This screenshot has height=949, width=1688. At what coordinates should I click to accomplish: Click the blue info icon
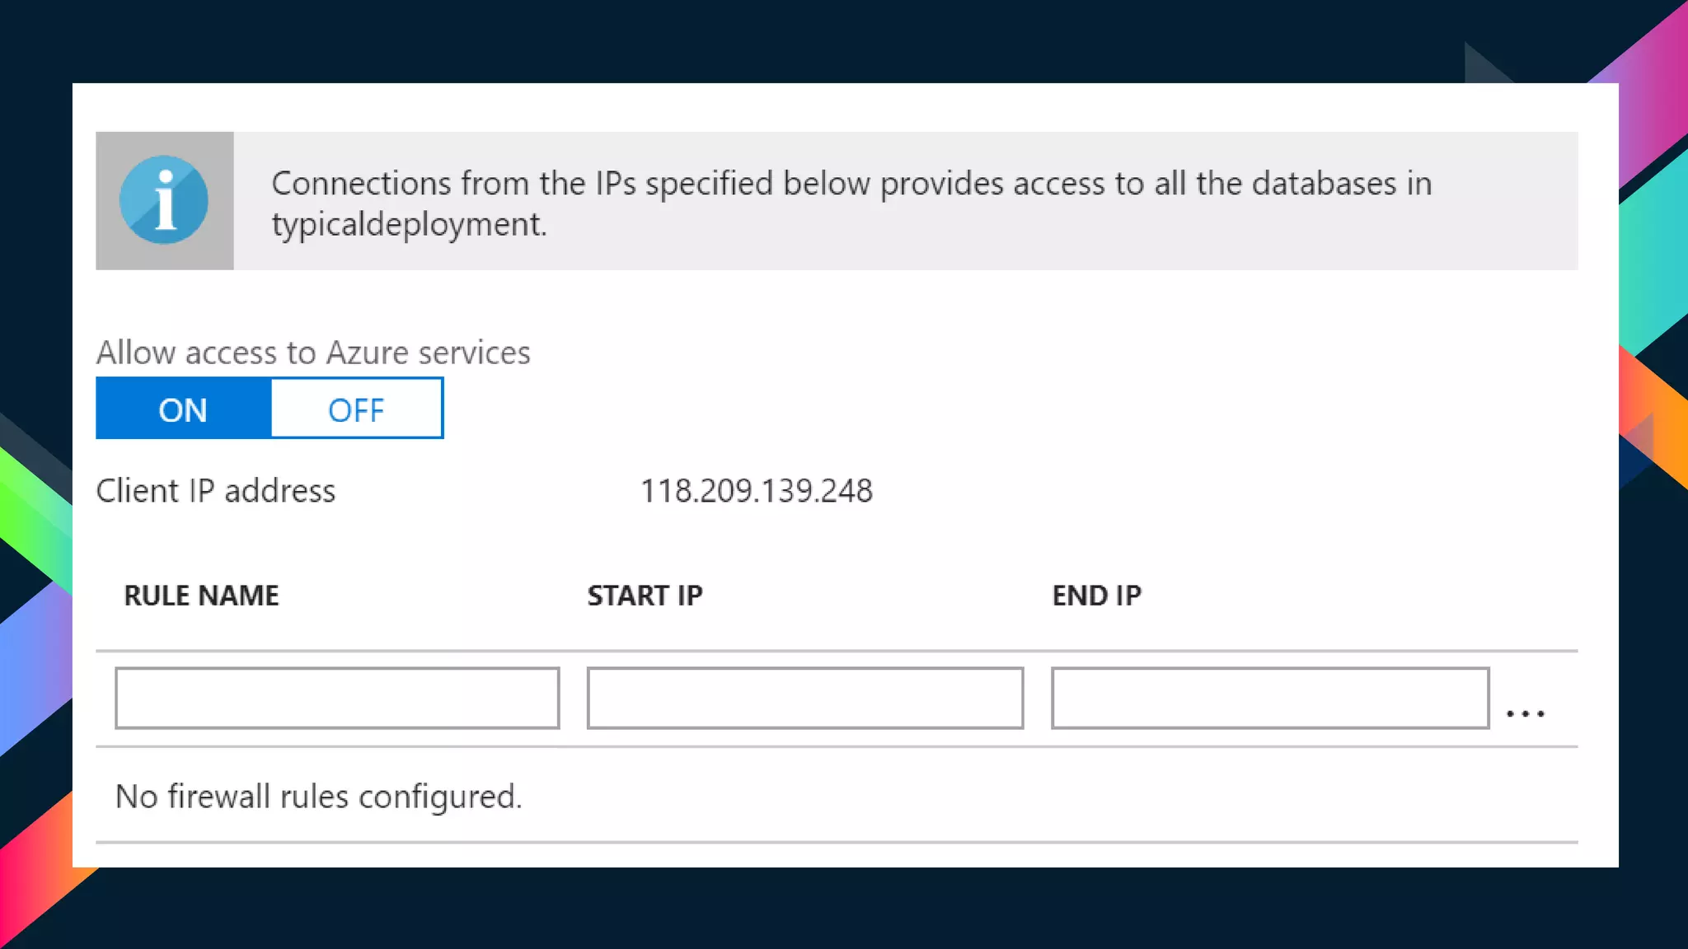(x=164, y=200)
